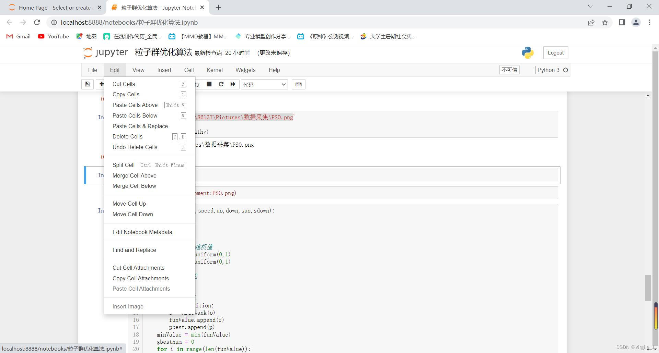Click the insert cell below plus icon
The height and width of the screenshot is (353, 659).
pos(101,84)
